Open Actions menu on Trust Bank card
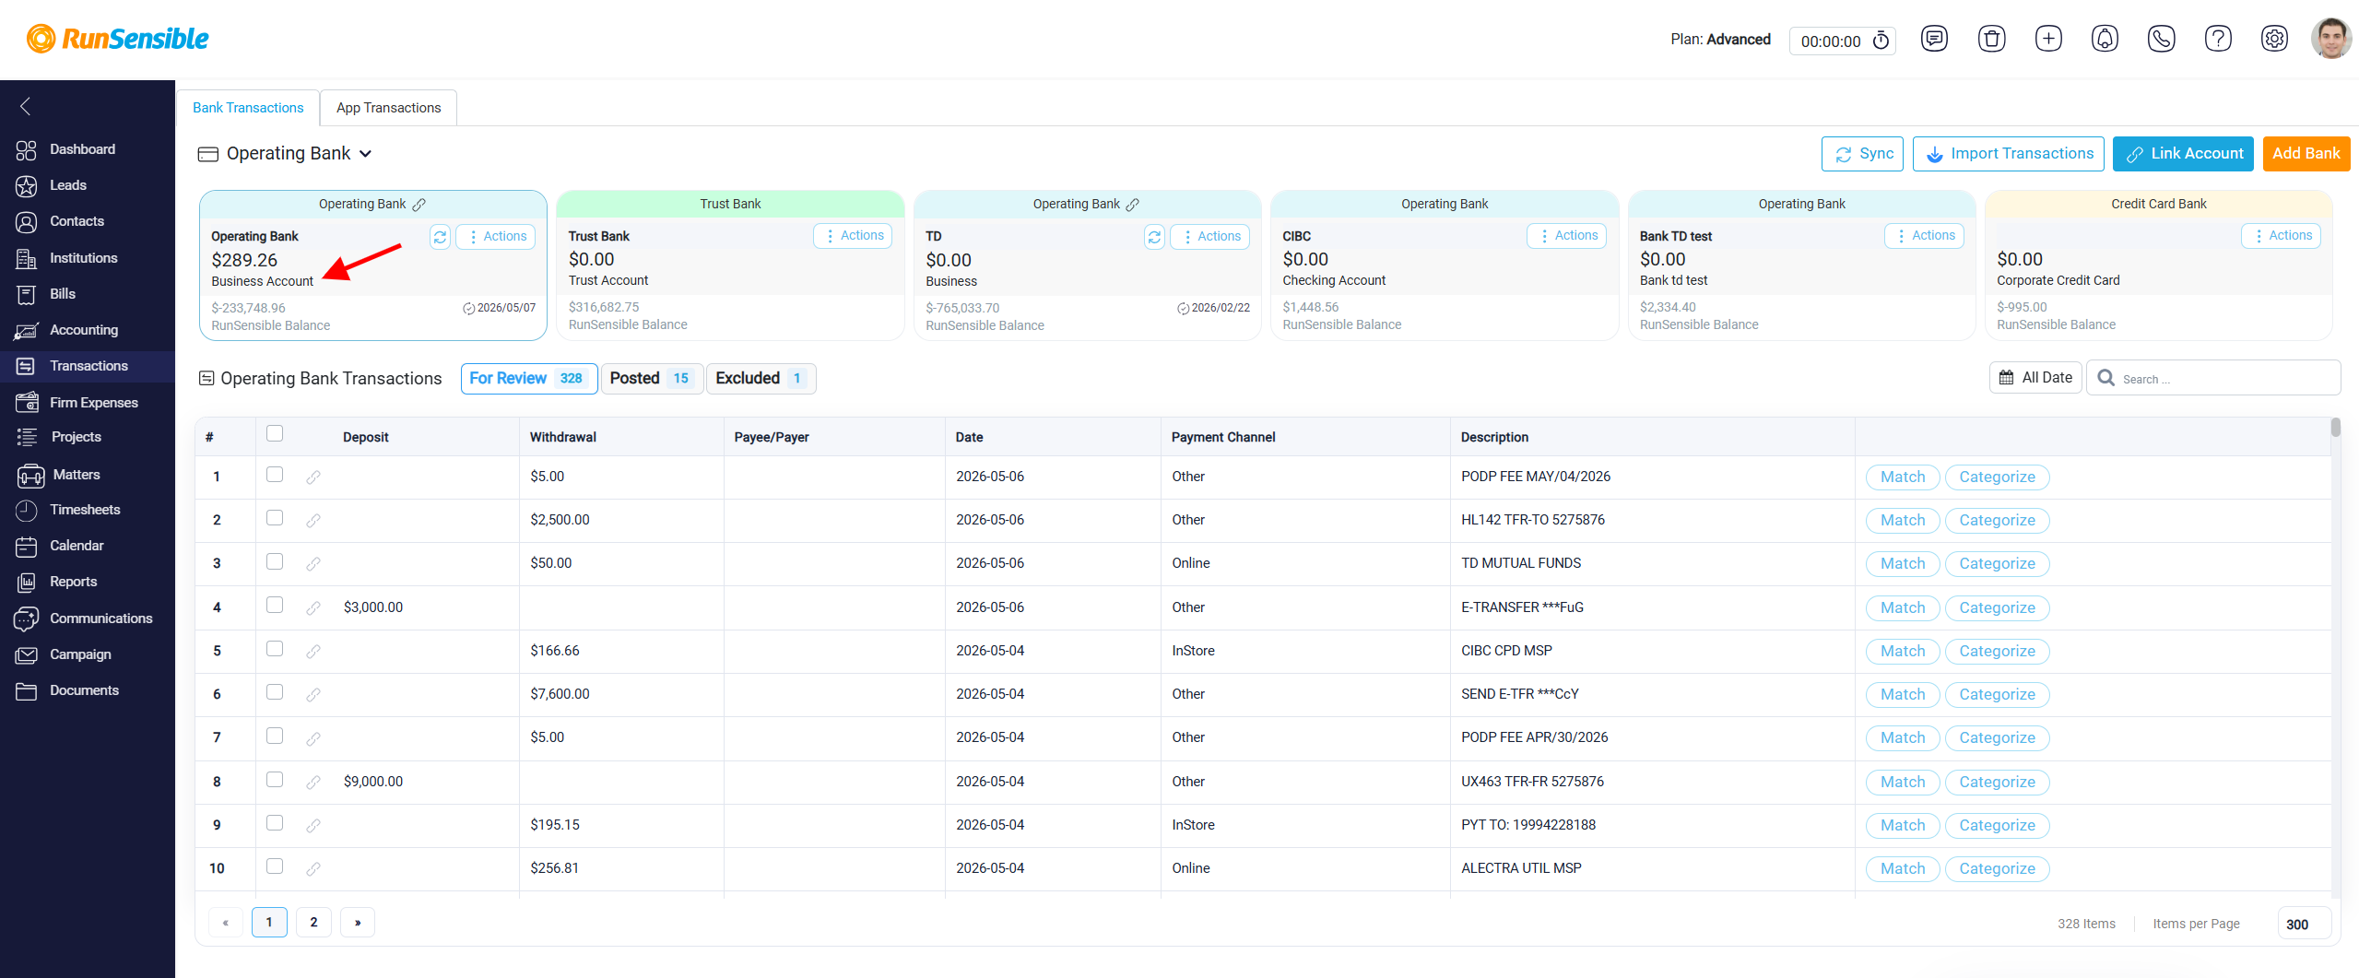The width and height of the screenshot is (2359, 978). [853, 236]
